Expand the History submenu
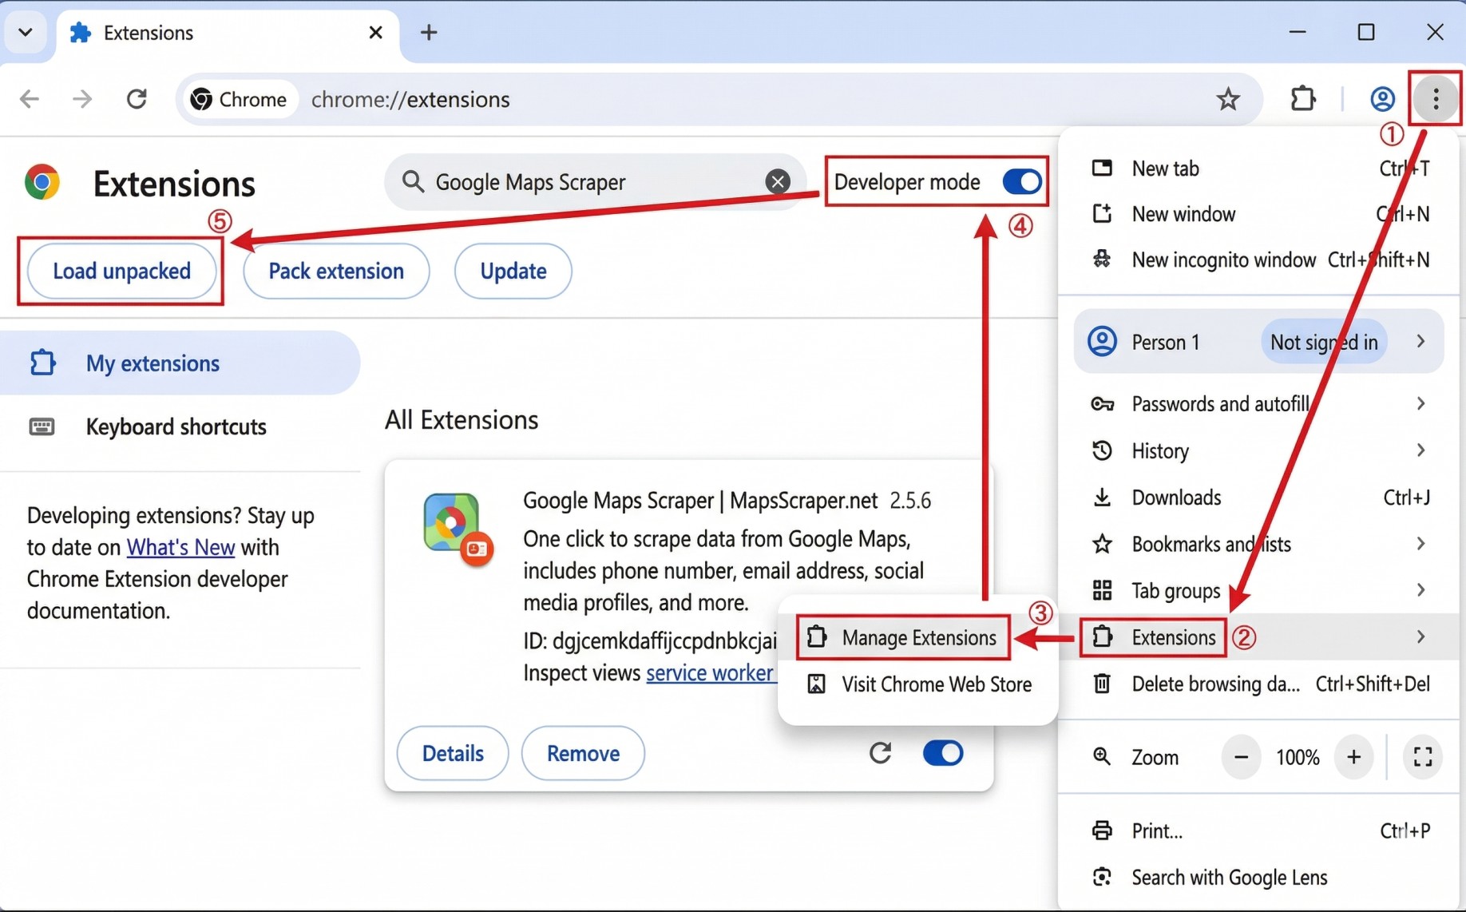1466x912 pixels. (x=1420, y=450)
